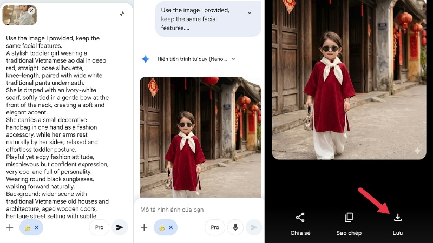This screenshot has width=433, height=243.
Task: Click the plus icon beside the image description field
Action: tap(144, 227)
